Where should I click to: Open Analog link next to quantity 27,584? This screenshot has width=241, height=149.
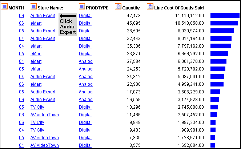tap(86, 61)
